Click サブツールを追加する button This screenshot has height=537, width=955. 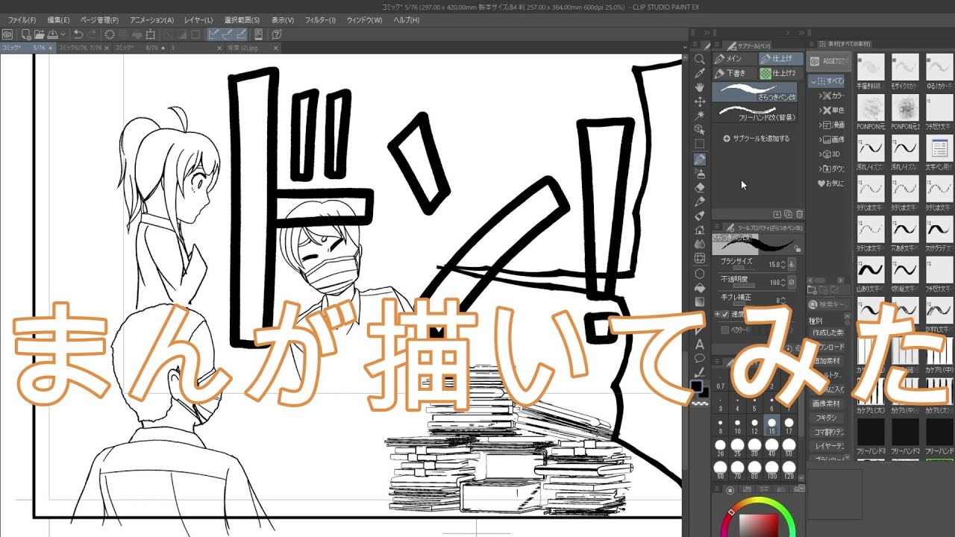(x=756, y=139)
